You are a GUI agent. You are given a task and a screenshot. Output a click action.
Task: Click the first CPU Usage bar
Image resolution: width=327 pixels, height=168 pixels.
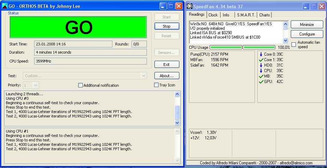(226, 47)
